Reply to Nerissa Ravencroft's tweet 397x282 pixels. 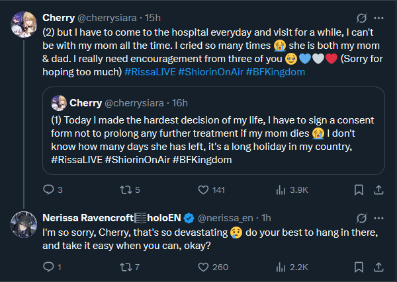pos(48,267)
